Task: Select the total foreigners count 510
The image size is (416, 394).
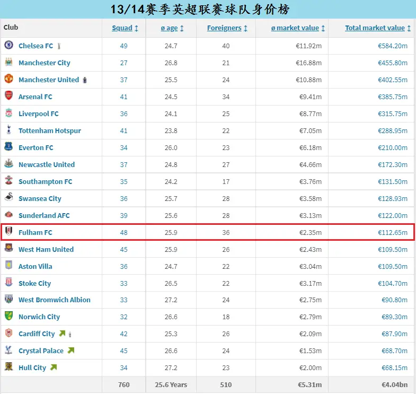Action: [x=226, y=384]
